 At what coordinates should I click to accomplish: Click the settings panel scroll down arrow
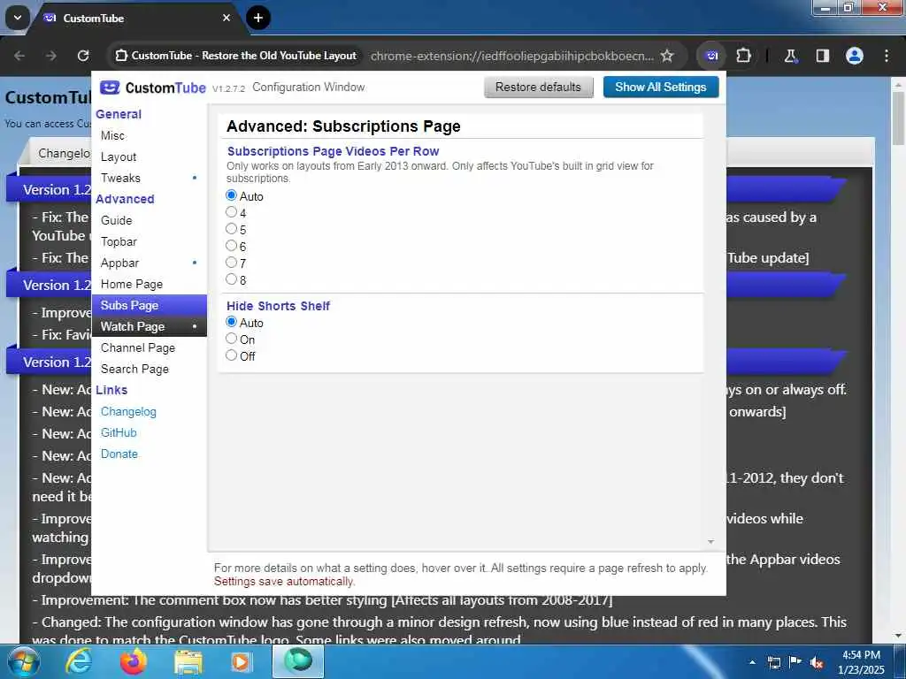click(x=710, y=542)
